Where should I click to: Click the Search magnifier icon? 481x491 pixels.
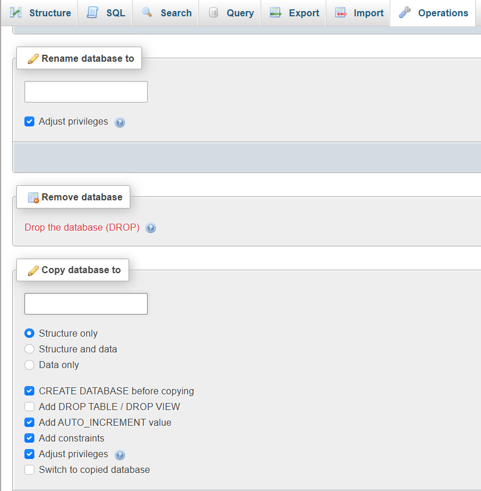pyautogui.click(x=147, y=13)
